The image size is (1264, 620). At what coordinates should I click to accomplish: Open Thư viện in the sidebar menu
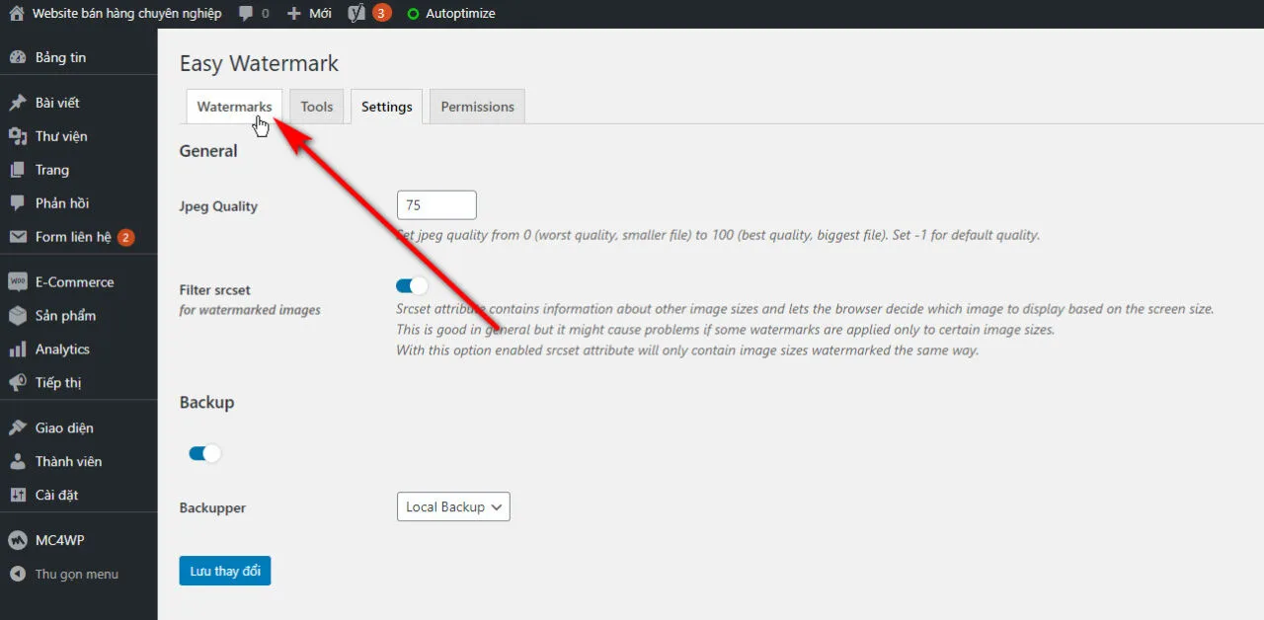click(x=61, y=136)
